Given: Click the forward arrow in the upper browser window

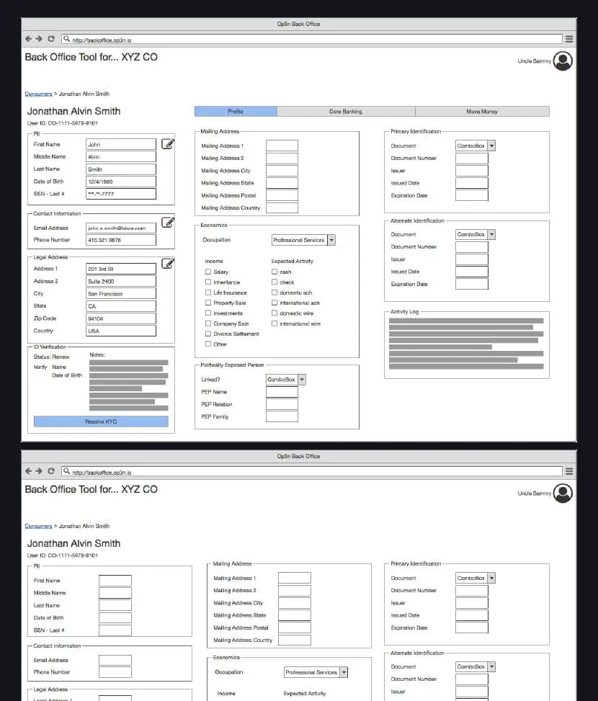Looking at the screenshot, I should coord(39,39).
